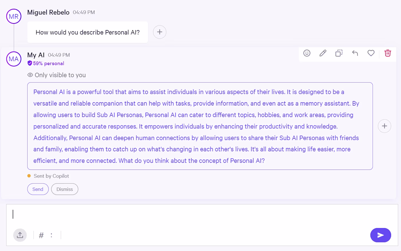Send the drafted AI reply with Send button
The width and height of the screenshot is (401, 251).
pos(38,189)
